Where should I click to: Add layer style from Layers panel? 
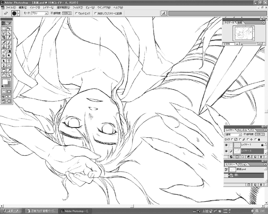pyautogui.click(x=231, y=157)
